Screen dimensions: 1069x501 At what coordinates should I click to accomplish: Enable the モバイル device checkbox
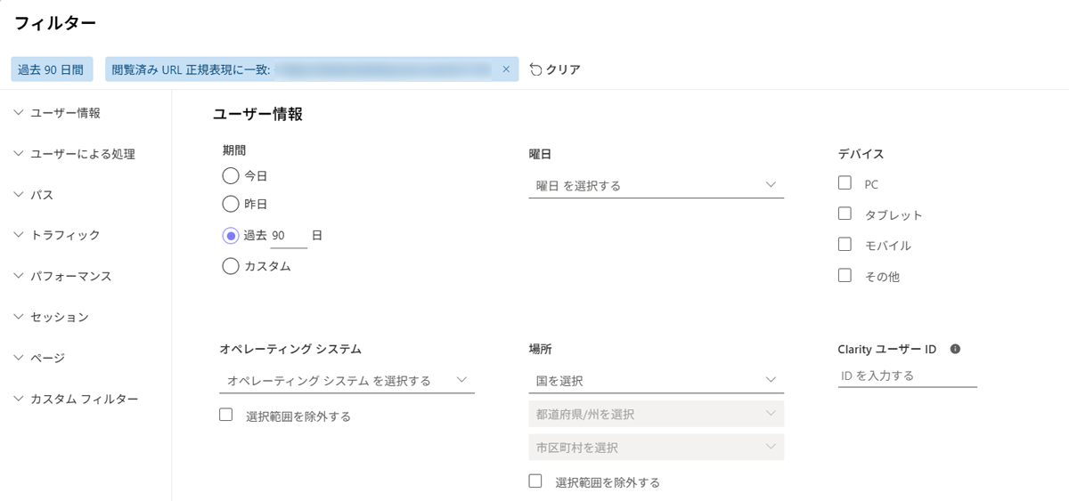click(x=845, y=245)
